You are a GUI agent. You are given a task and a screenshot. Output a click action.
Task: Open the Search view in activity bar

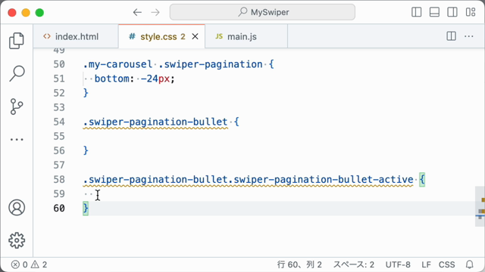pos(17,73)
